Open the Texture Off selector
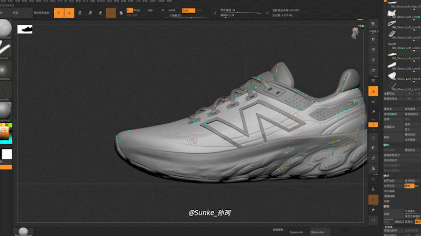The height and width of the screenshot is (236, 421). 6,91
